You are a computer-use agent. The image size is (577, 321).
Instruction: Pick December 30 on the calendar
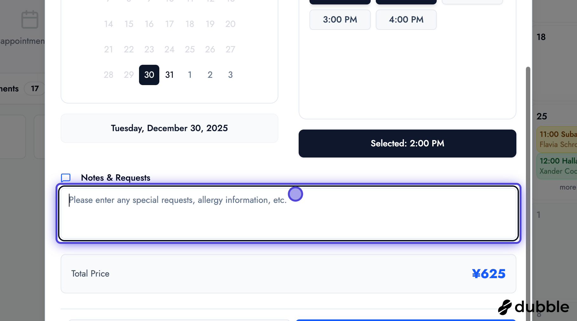coord(149,75)
